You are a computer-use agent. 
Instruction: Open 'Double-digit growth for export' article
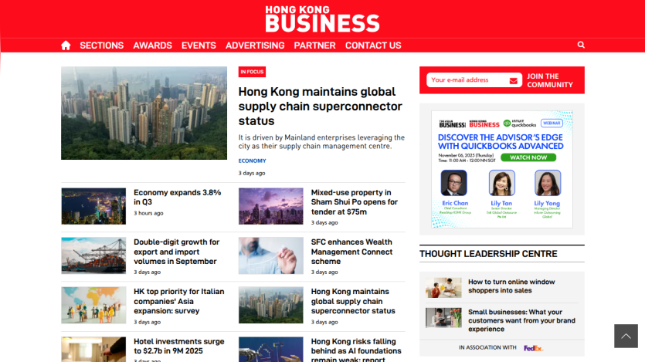[x=176, y=252]
